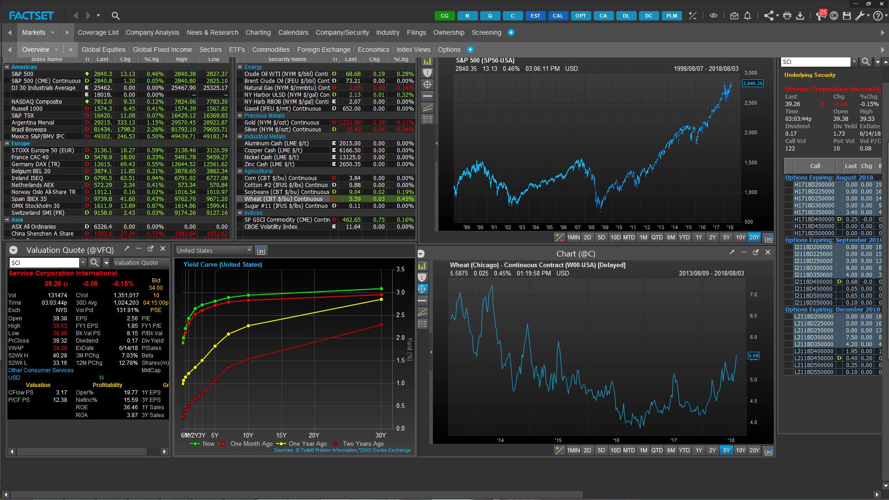
Task: Click the Call column header
Action: [x=815, y=166]
